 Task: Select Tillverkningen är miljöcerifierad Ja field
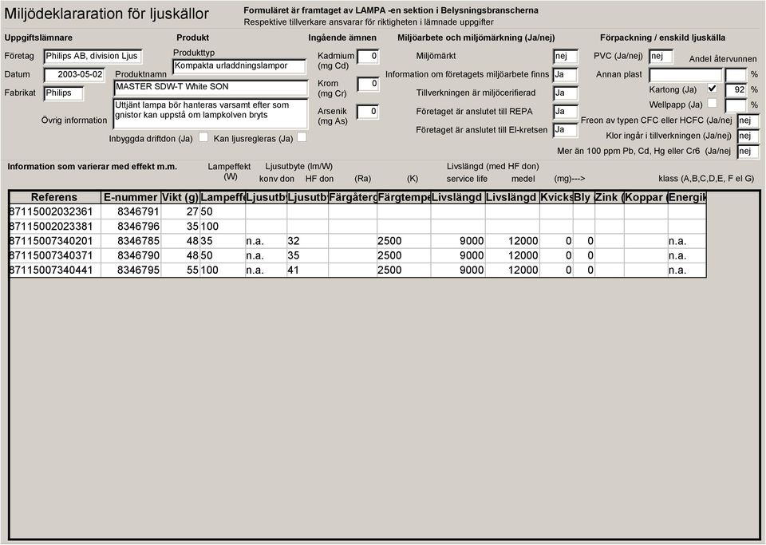(x=565, y=93)
